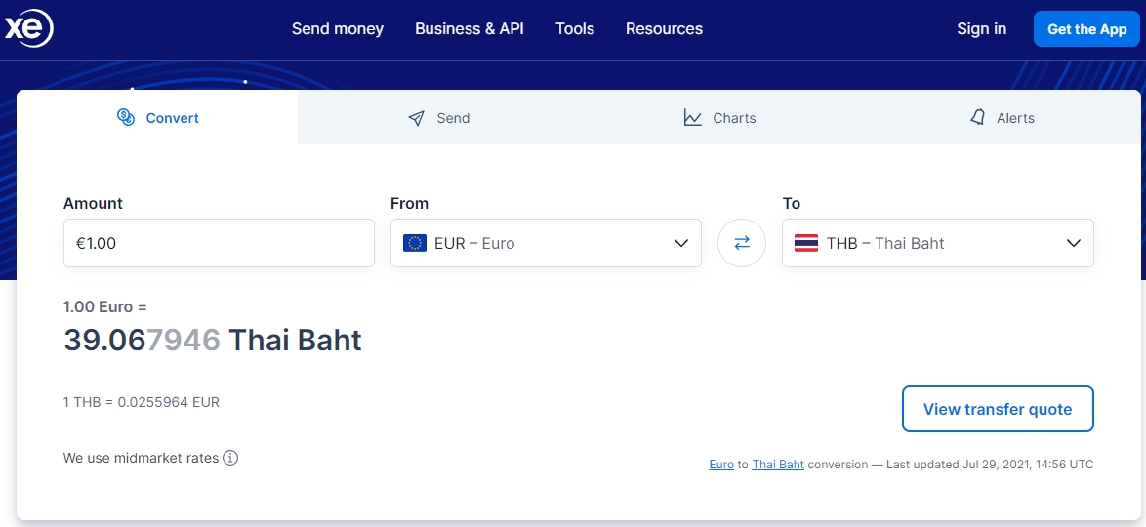Click the View transfer quote button
The height and width of the screenshot is (527, 1146).
click(998, 409)
